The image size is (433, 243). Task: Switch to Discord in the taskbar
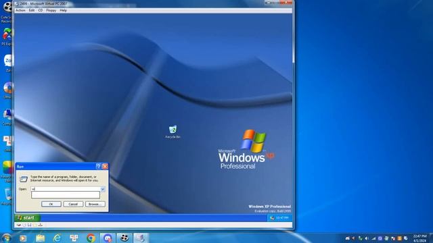(108, 238)
